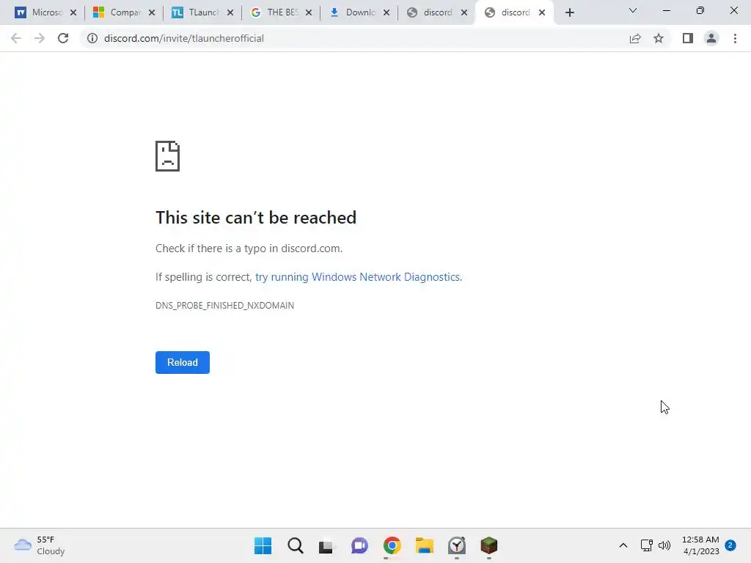751x563 pixels.
Task: Open the weather widget showing Cloudy
Action: [x=40, y=545]
